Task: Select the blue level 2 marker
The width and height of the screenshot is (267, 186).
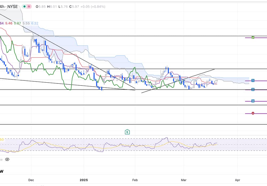Action: [253, 90]
